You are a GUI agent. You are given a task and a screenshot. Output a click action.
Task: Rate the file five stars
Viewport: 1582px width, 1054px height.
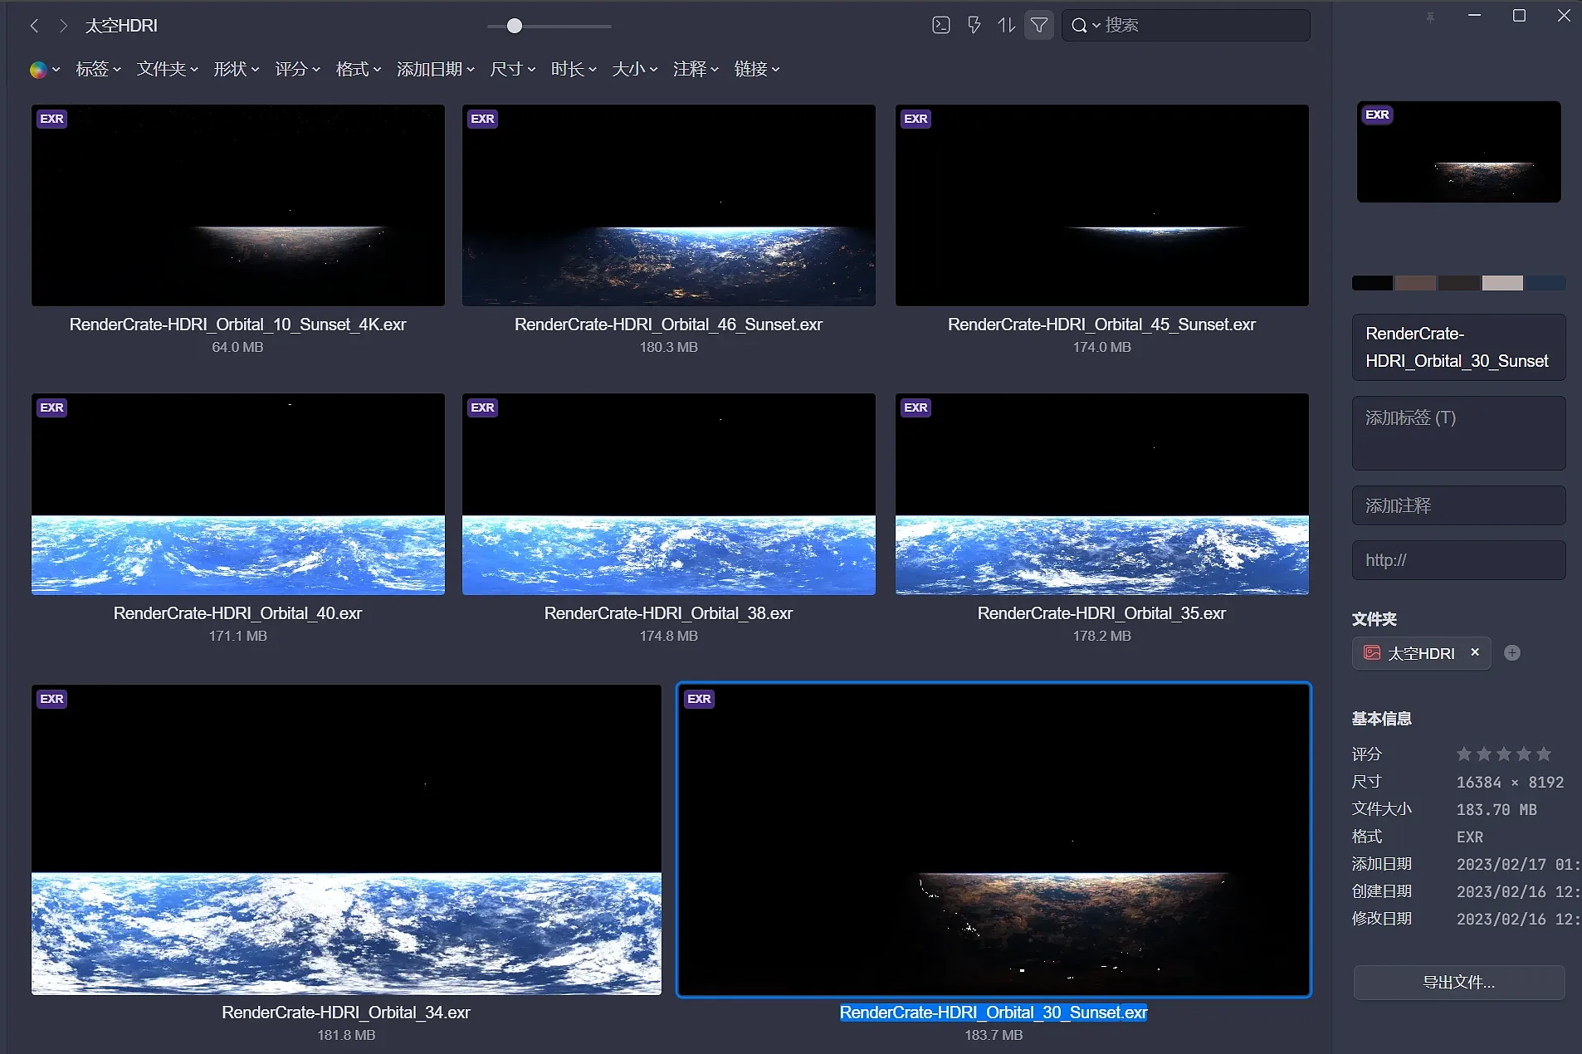1544,754
